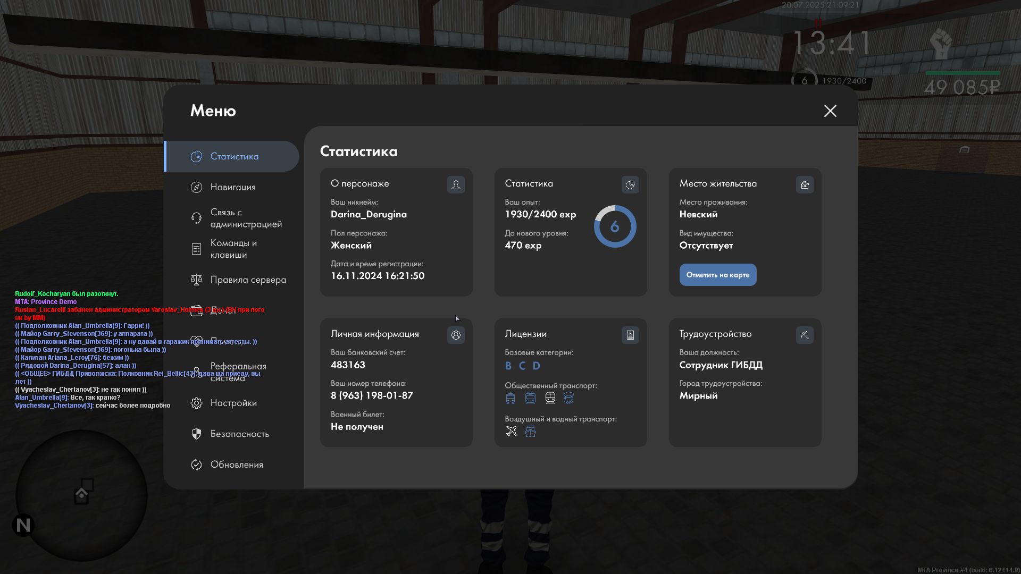Select Команды и клавиши menu item

click(233, 249)
